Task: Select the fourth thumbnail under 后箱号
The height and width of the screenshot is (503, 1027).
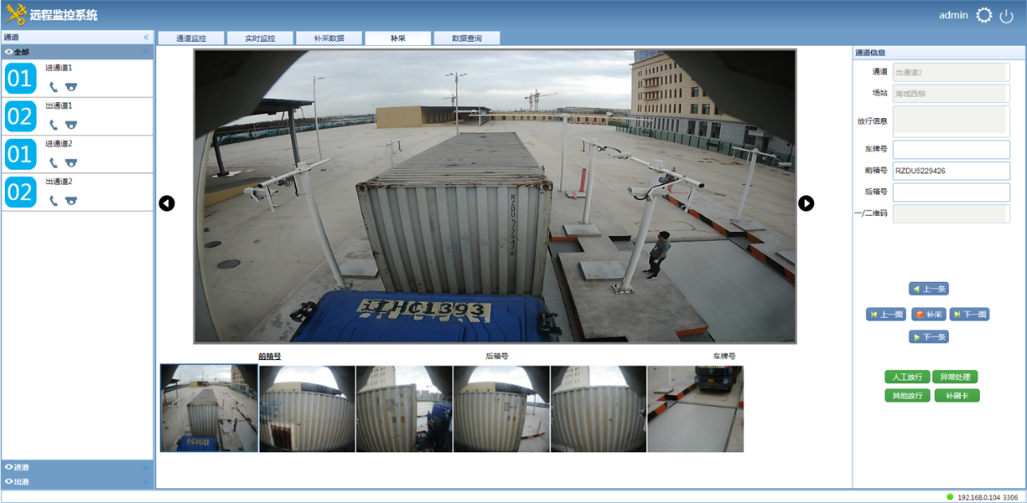Action: [x=501, y=408]
